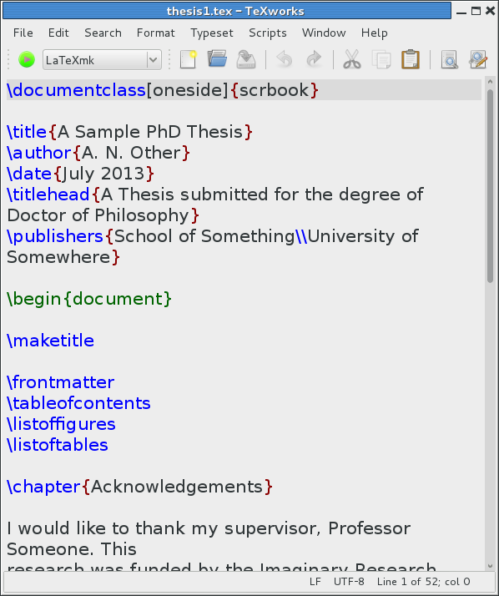Open the Format menu
499x596 pixels.
[x=155, y=33]
